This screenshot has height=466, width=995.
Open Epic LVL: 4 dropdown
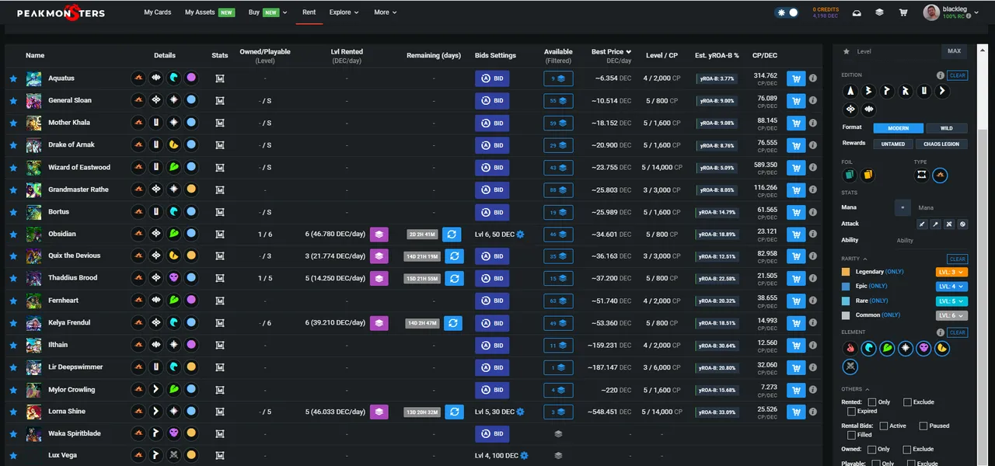pos(951,286)
